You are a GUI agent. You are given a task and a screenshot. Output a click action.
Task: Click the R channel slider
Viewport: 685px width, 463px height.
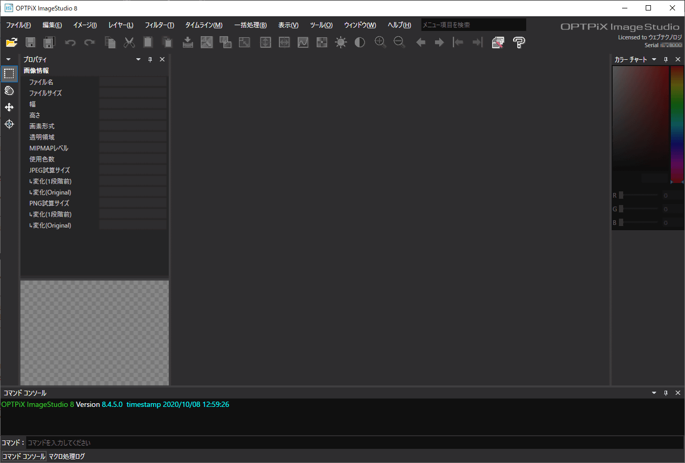638,195
